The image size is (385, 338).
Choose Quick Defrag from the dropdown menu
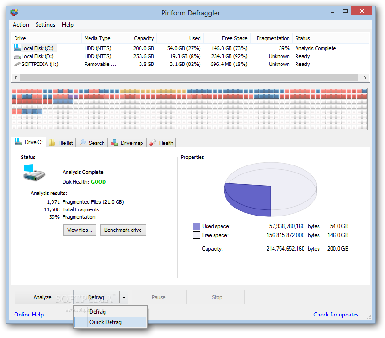[110, 322]
